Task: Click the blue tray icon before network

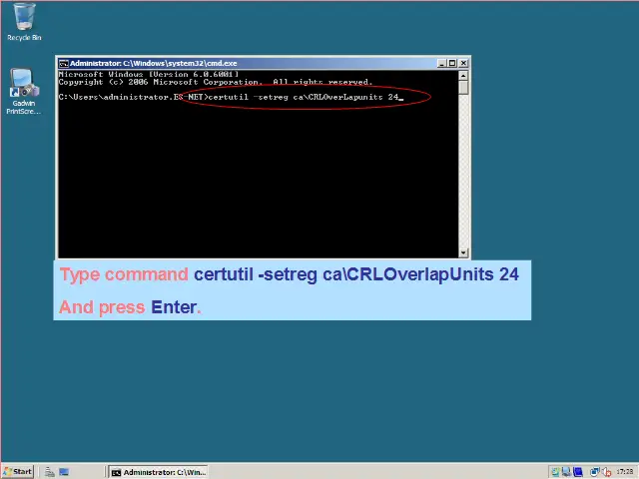Action: [x=580, y=472]
